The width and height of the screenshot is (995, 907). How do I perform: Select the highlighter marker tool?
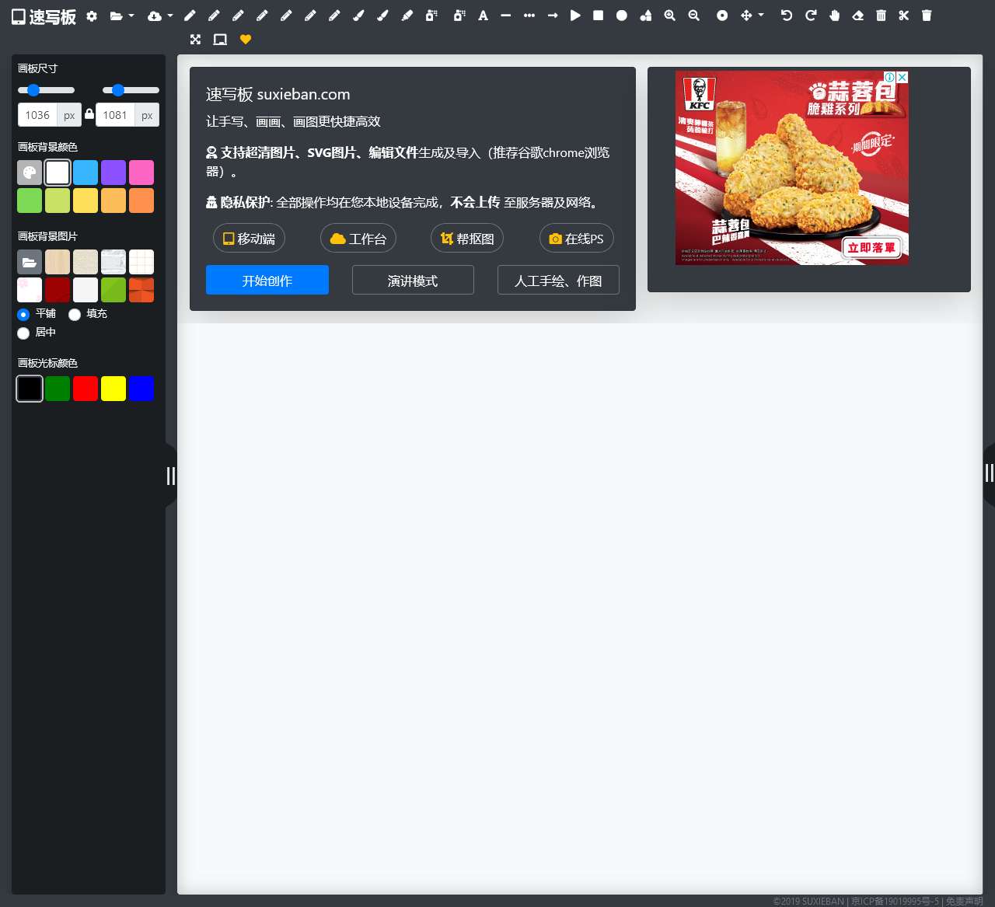(x=407, y=16)
